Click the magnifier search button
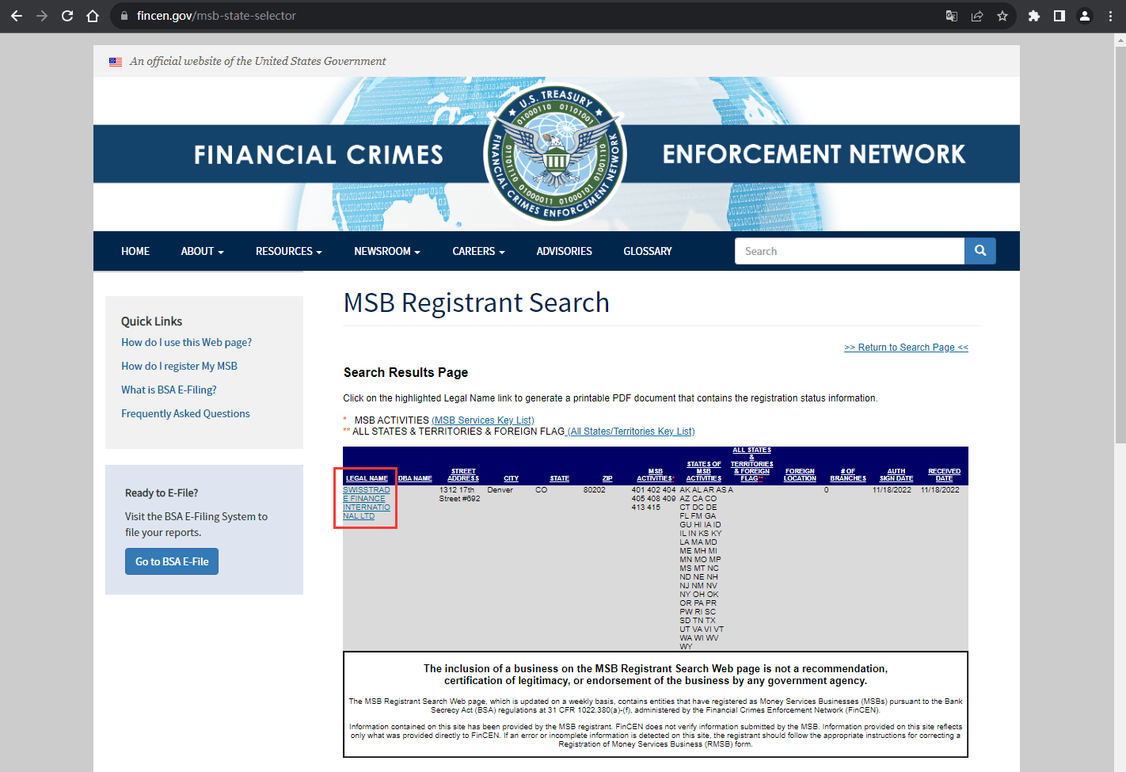This screenshot has height=772, width=1126. (980, 251)
